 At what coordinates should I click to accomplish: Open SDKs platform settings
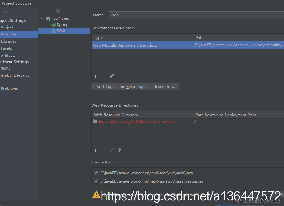6,68
